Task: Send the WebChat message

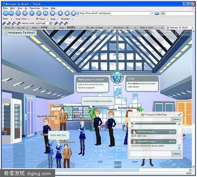Action: (177, 154)
